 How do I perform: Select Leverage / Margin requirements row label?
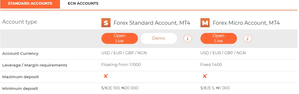tap(35, 65)
